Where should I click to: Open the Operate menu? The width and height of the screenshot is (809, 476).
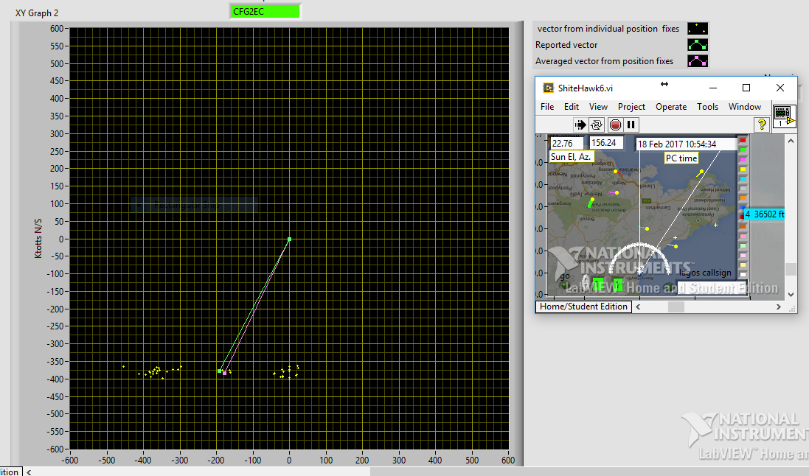point(671,107)
